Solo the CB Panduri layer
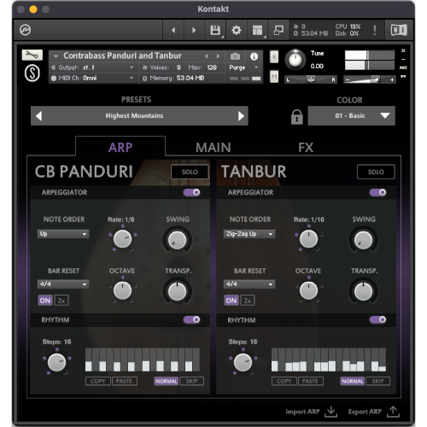 pyautogui.click(x=190, y=172)
